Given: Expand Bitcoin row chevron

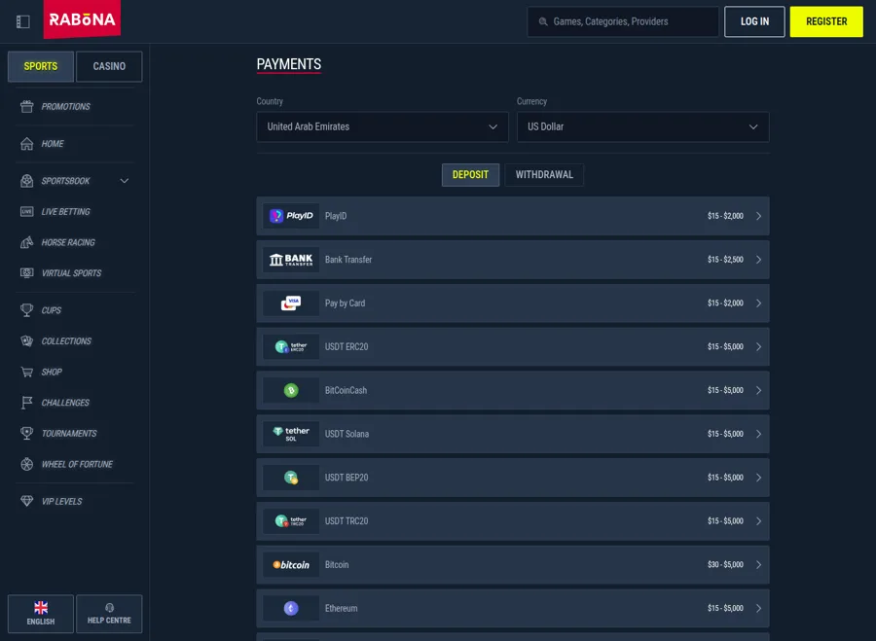Looking at the screenshot, I should tap(758, 564).
